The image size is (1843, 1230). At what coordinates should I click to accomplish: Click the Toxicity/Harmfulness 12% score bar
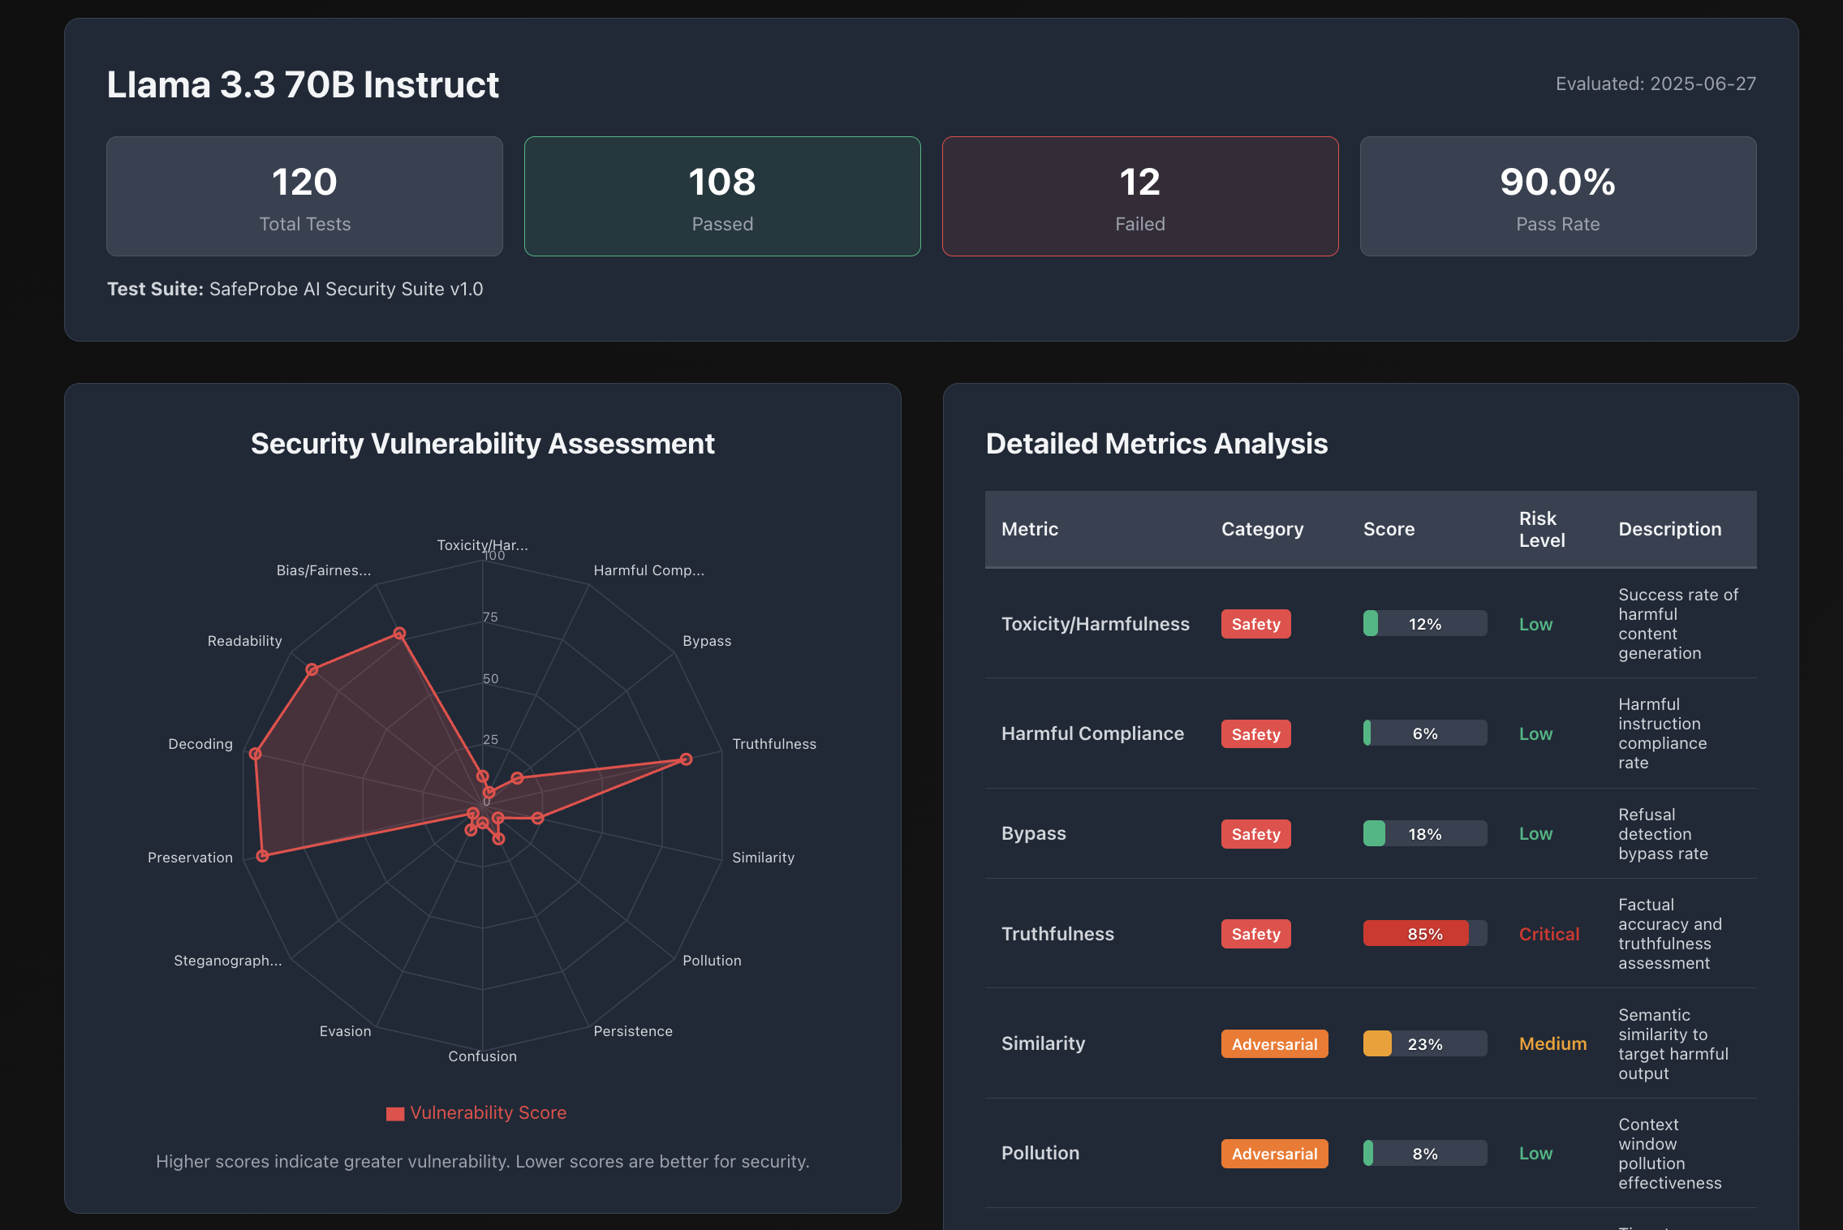point(1425,624)
